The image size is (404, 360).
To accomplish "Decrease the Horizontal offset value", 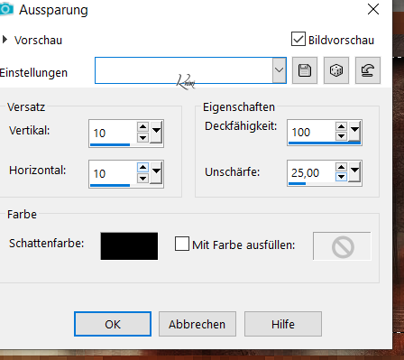I will click(142, 178).
